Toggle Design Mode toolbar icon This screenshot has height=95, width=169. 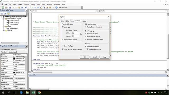click(x=41, y=8)
